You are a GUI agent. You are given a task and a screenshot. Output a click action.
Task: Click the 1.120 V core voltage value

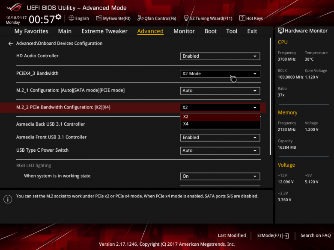[311, 77]
